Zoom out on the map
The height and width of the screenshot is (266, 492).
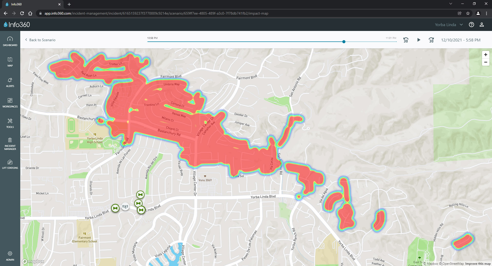point(485,62)
